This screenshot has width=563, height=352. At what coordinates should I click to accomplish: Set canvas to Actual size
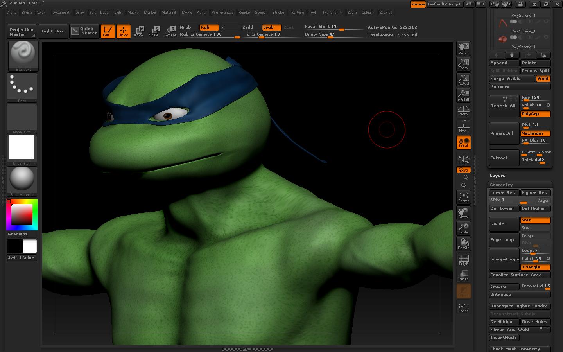tap(463, 80)
